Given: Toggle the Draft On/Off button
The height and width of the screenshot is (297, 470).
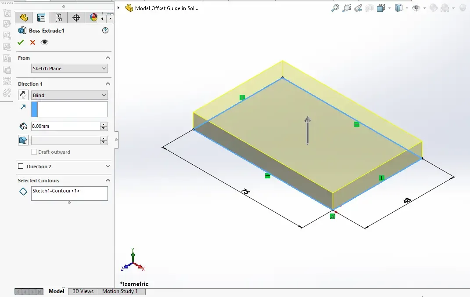Looking at the screenshot, I should click(23, 140).
